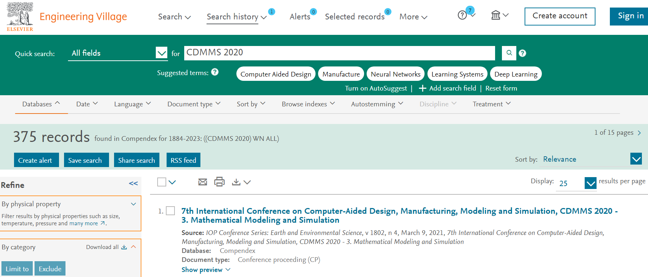
Task: Download selected records icon
Action: [x=236, y=182]
